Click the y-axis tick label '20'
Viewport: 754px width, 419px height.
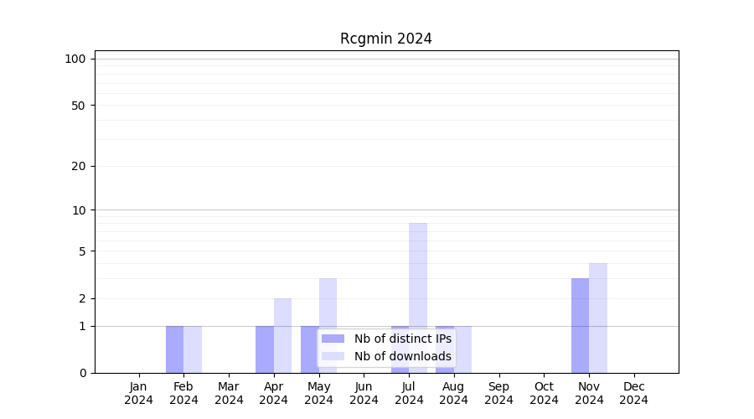(79, 166)
